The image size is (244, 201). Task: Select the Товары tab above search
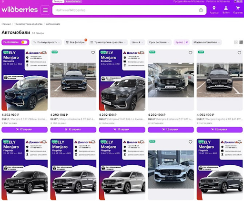click(58, 1)
